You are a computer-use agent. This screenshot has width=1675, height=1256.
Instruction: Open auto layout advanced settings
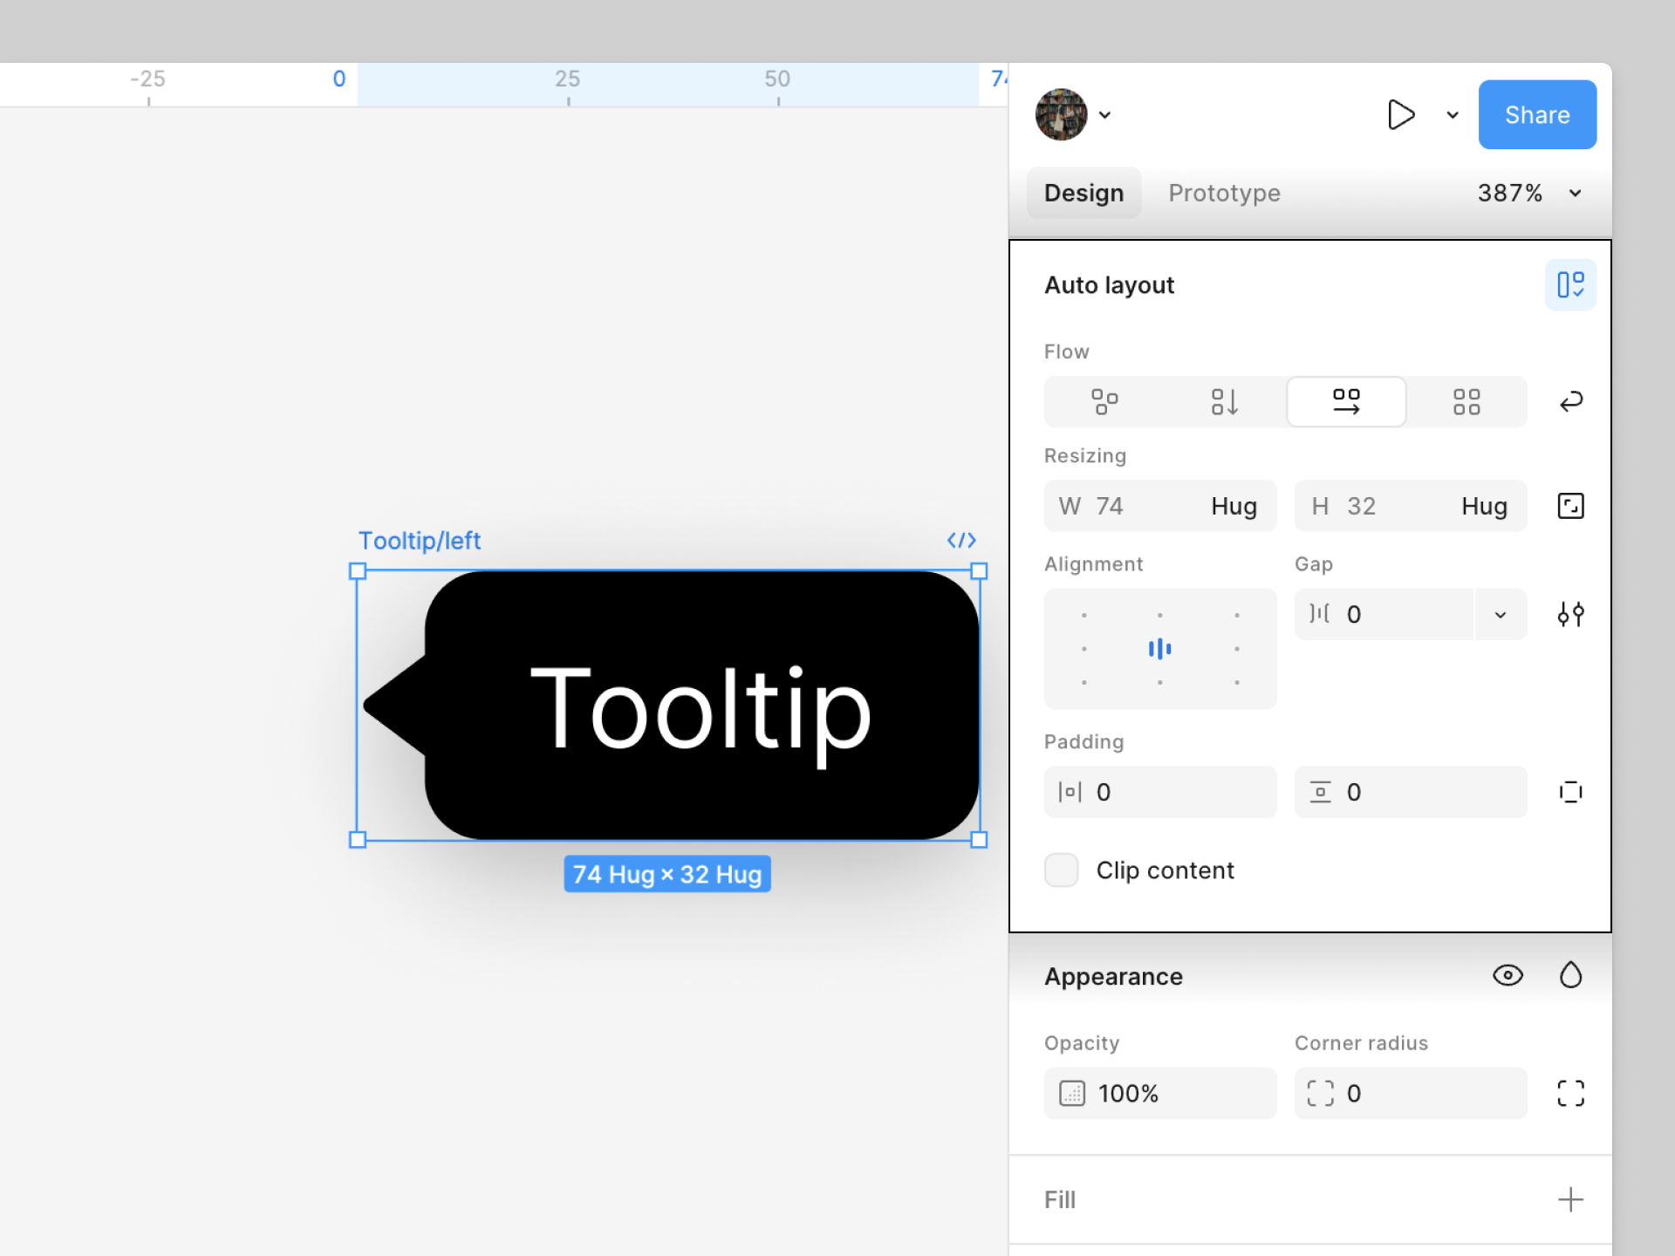point(1570,614)
